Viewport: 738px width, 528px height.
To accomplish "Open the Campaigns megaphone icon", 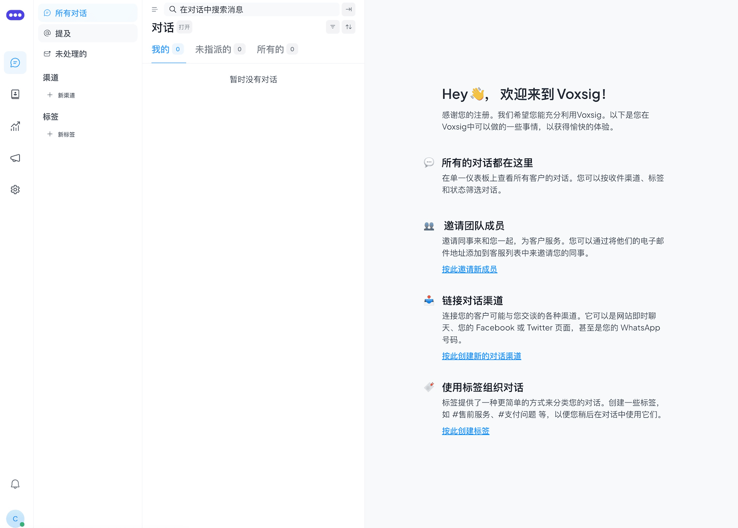I will (15, 158).
